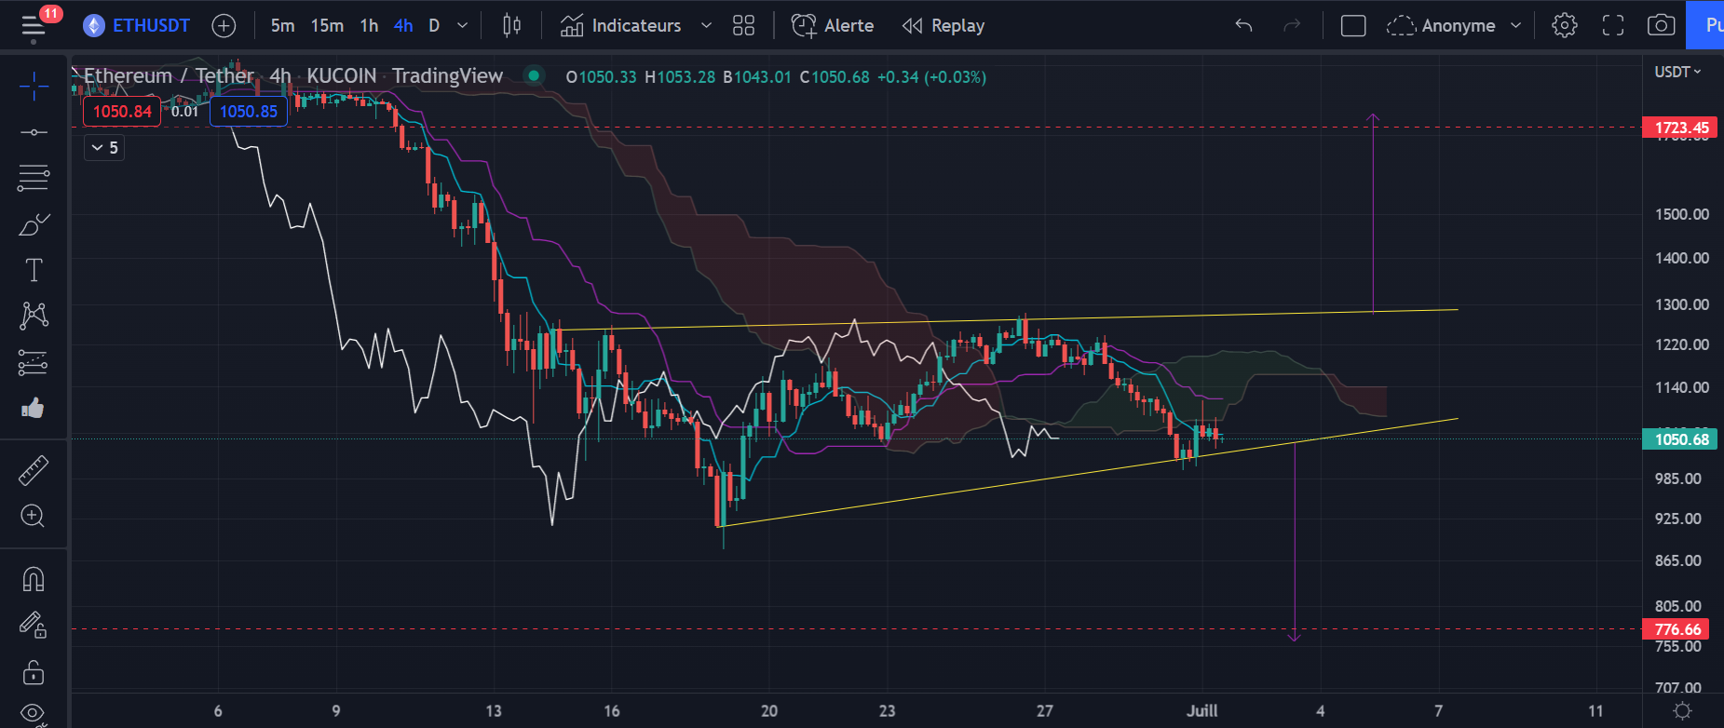Switch to the 1h timeframe
The width and height of the screenshot is (1724, 728).
click(x=369, y=26)
